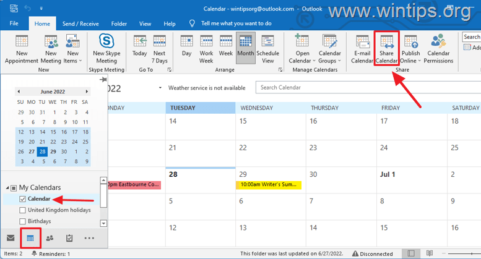This screenshot has height=259, width=481.
Task: Create a New Meeting
Action: (51, 49)
